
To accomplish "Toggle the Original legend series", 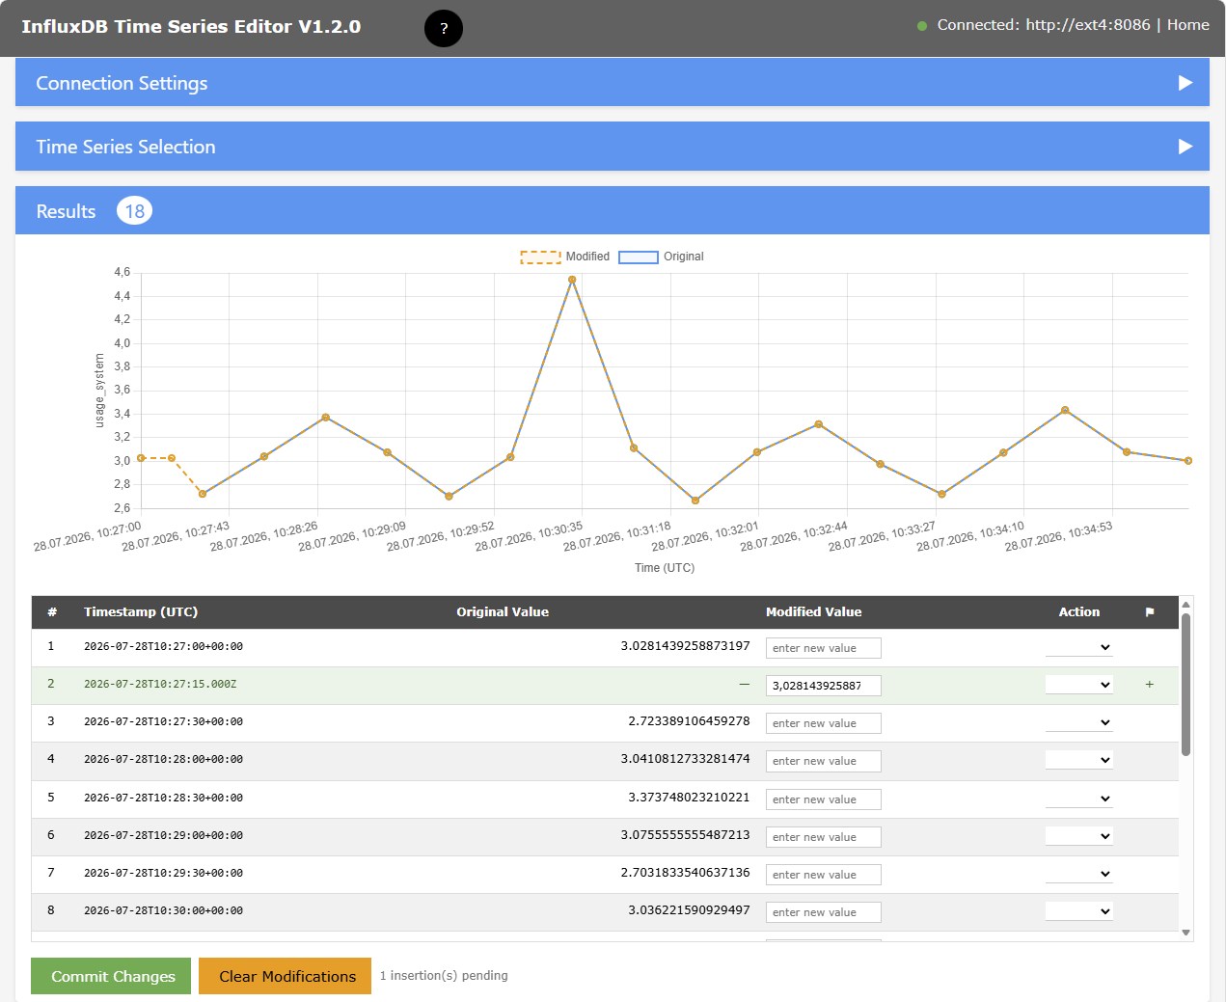I will (x=661, y=257).
